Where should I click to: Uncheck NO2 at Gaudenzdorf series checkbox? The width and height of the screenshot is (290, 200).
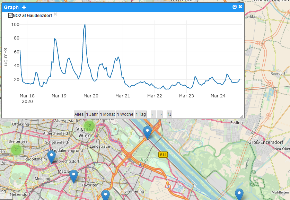(10, 16)
